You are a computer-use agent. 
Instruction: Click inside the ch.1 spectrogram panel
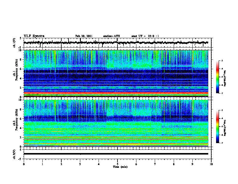click(116, 73)
